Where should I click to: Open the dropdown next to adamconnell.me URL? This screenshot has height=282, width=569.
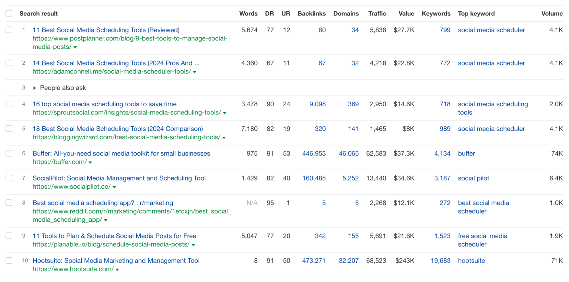[x=195, y=72]
